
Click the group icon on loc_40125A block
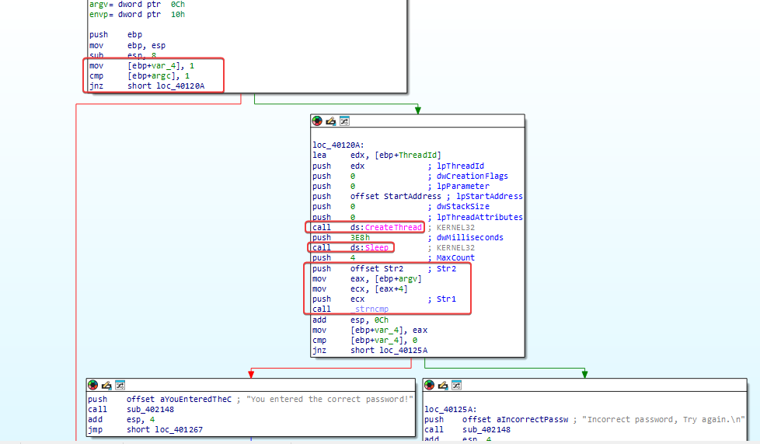[457, 385]
